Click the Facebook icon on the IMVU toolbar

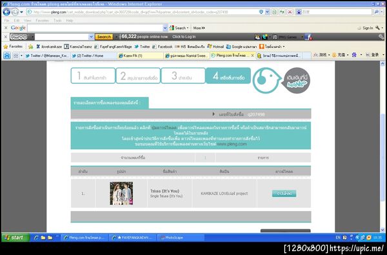point(308,37)
